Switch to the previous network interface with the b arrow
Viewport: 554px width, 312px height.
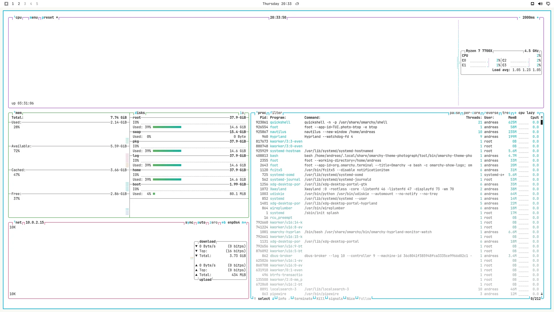pyautogui.click(x=224, y=222)
